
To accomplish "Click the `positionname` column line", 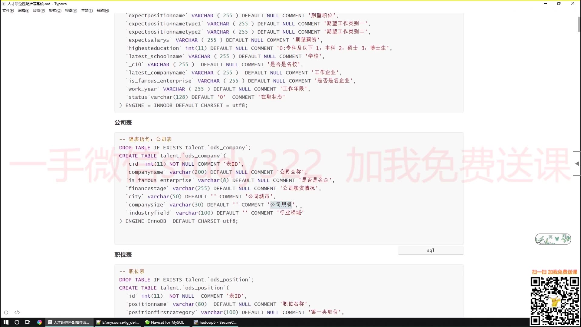I will (218, 304).
